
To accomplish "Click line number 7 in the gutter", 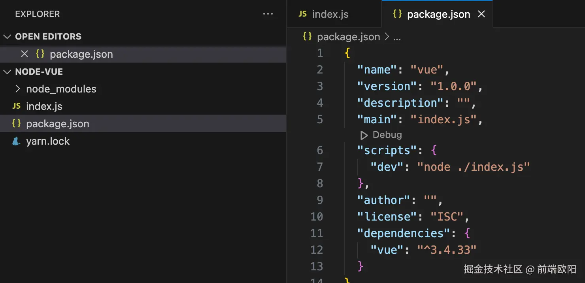I will pyautogui.click(x=320, y=167).
